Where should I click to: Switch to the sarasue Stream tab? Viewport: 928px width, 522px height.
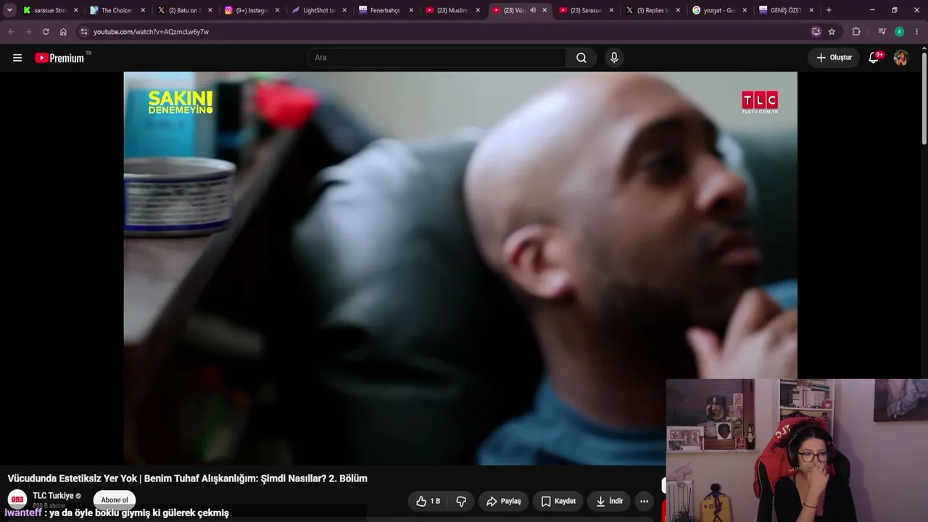[x=50, y=10]
